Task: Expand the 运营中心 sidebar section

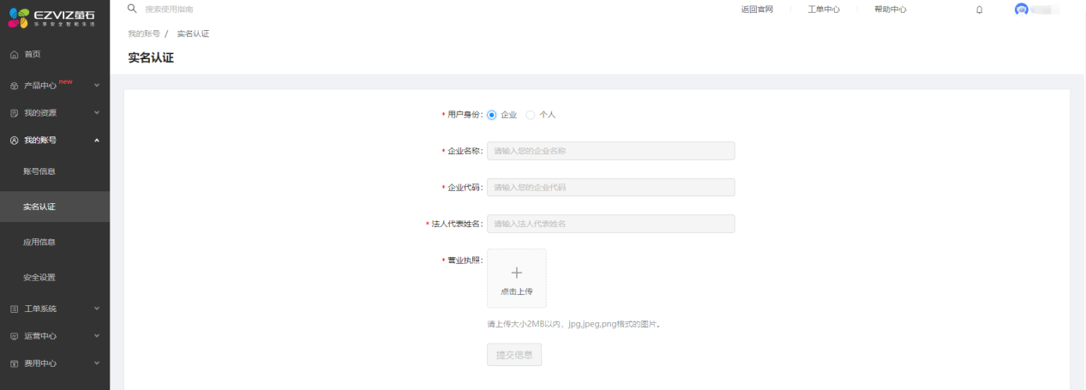Action: pyautogui.click(x=96, y=336)
